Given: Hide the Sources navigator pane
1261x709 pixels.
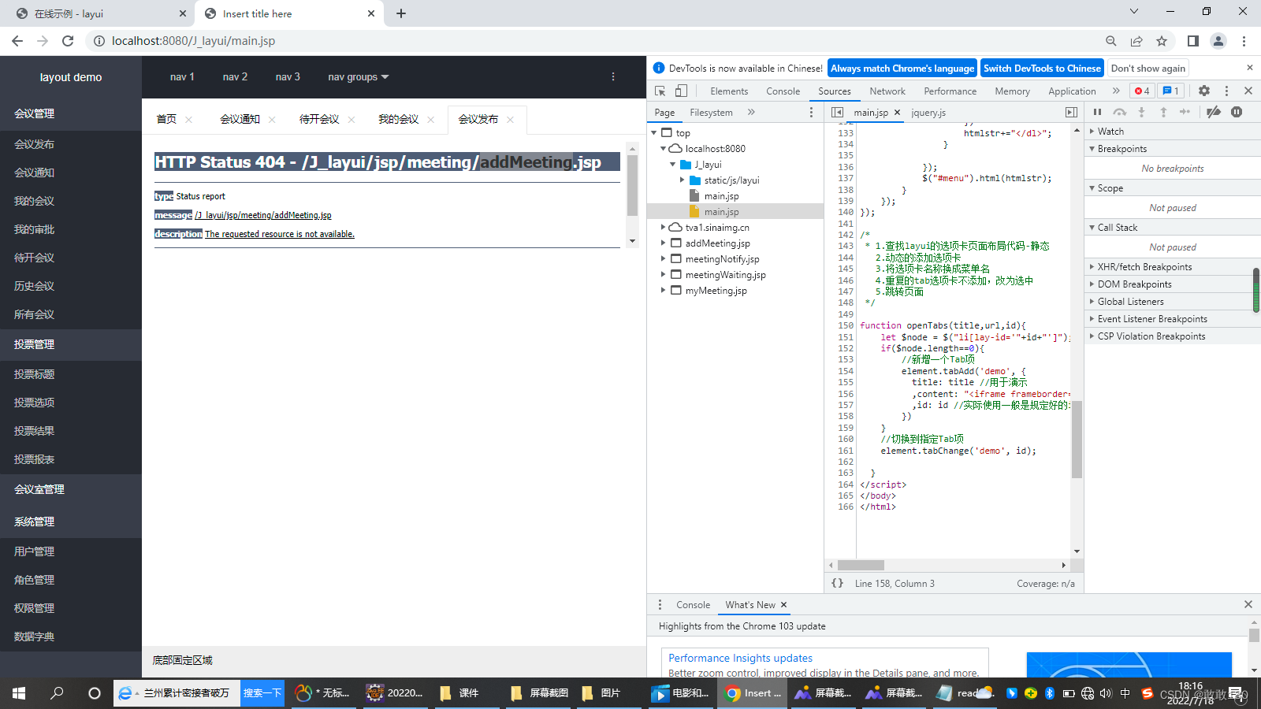Looking at the screenshot, I should [x=837, y=113].
